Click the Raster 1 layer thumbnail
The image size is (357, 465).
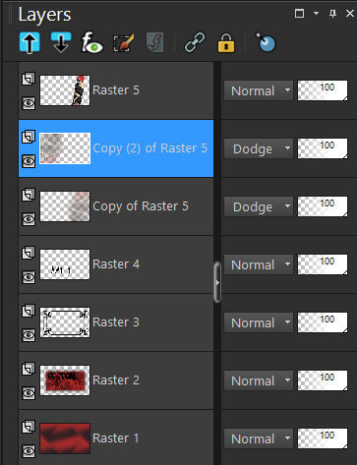coord(65,438)
